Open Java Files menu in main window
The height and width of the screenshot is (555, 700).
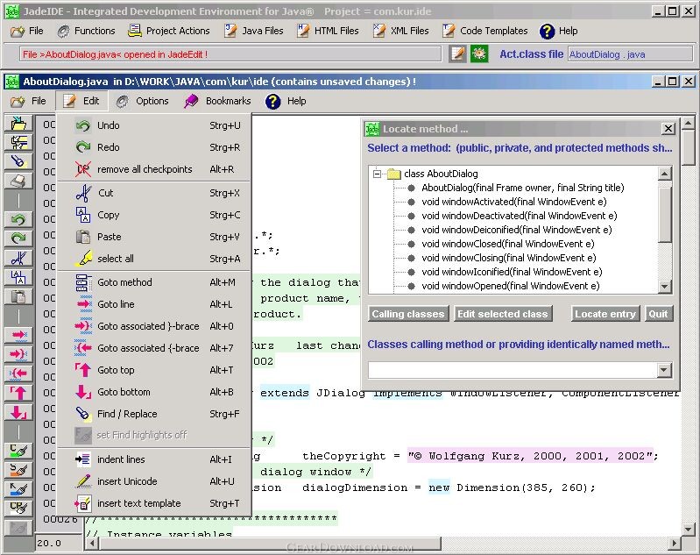(x=253, y=31)
